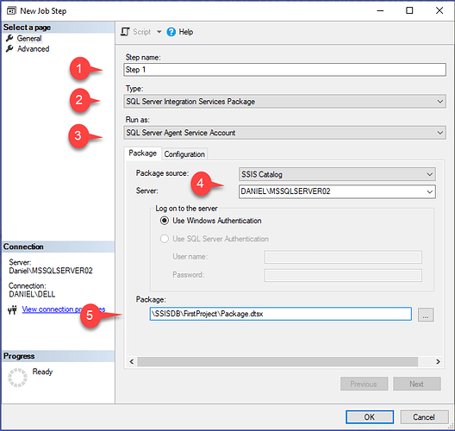The image size is (455, 431).
Task: Click the Select a page header
Action: (58, 28)
